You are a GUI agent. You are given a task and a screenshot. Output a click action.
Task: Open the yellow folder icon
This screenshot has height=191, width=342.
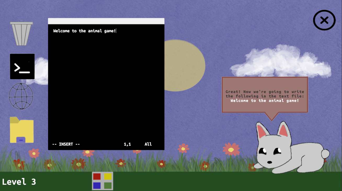(x=22, y=130)
